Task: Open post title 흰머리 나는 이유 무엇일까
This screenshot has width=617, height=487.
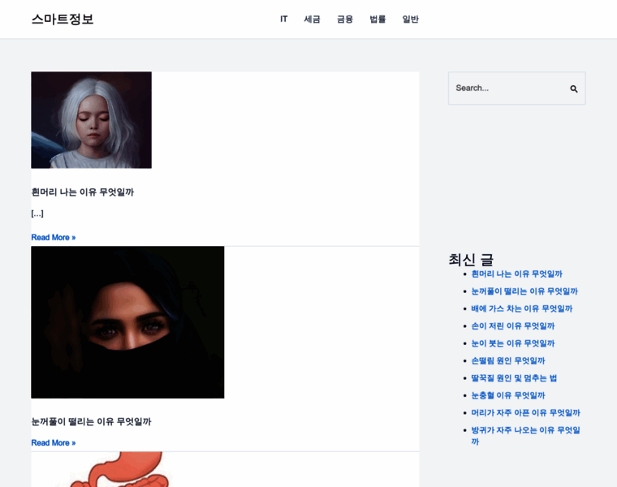Action: (83, 192)
